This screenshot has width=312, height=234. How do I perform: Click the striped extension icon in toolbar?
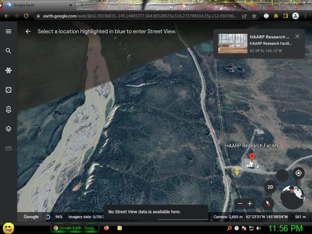point(266,16)
